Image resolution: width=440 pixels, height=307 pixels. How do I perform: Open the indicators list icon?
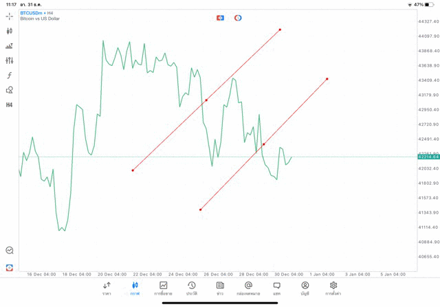click(10, 46)
